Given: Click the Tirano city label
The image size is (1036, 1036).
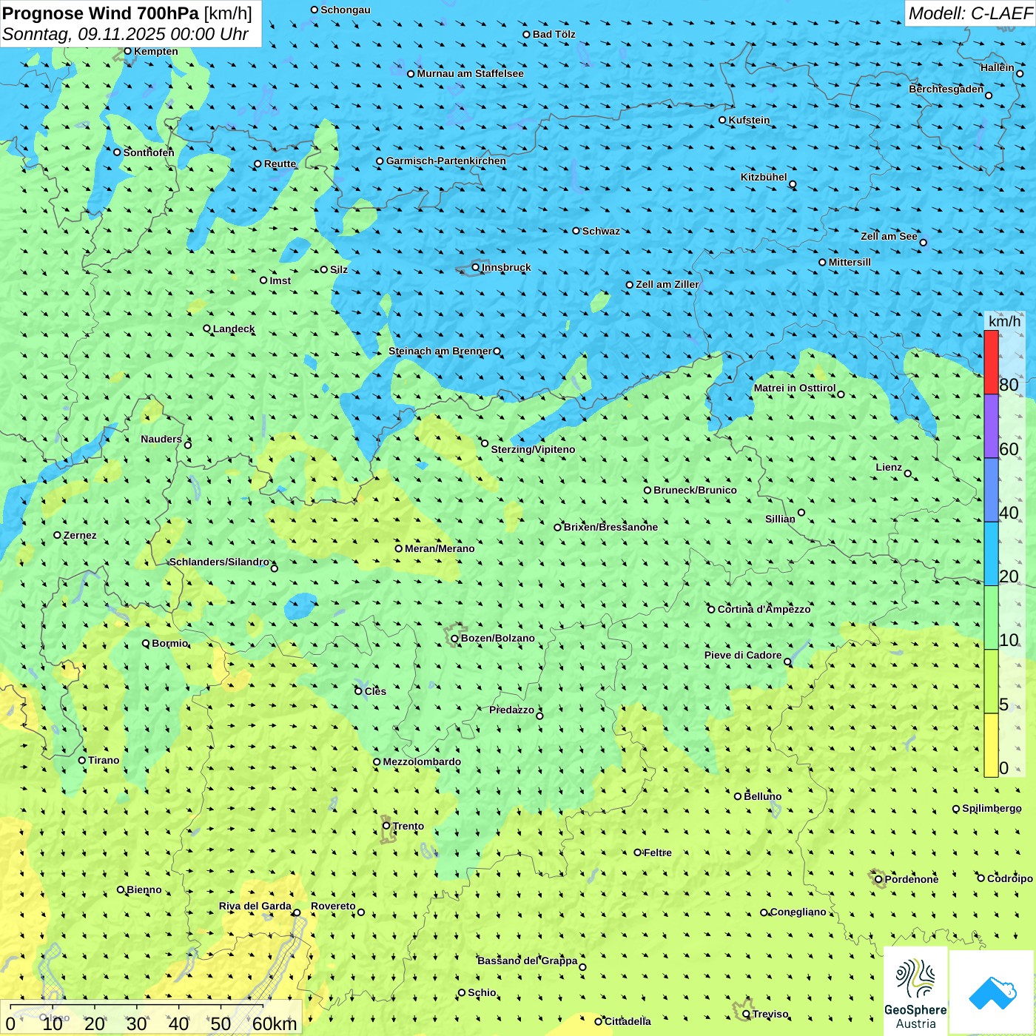Looking at the screenshot, I should [104, 760].
